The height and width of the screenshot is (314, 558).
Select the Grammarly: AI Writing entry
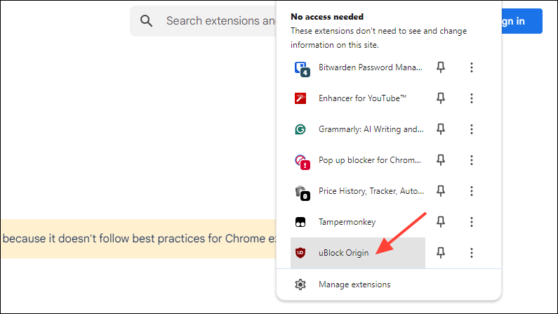pyautogui.click(x=358, y=129)
